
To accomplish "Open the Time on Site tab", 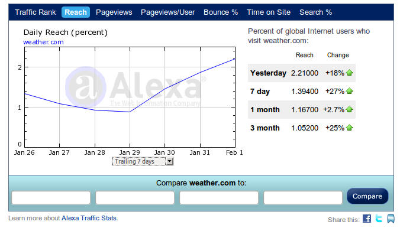I will click(269, 12).
